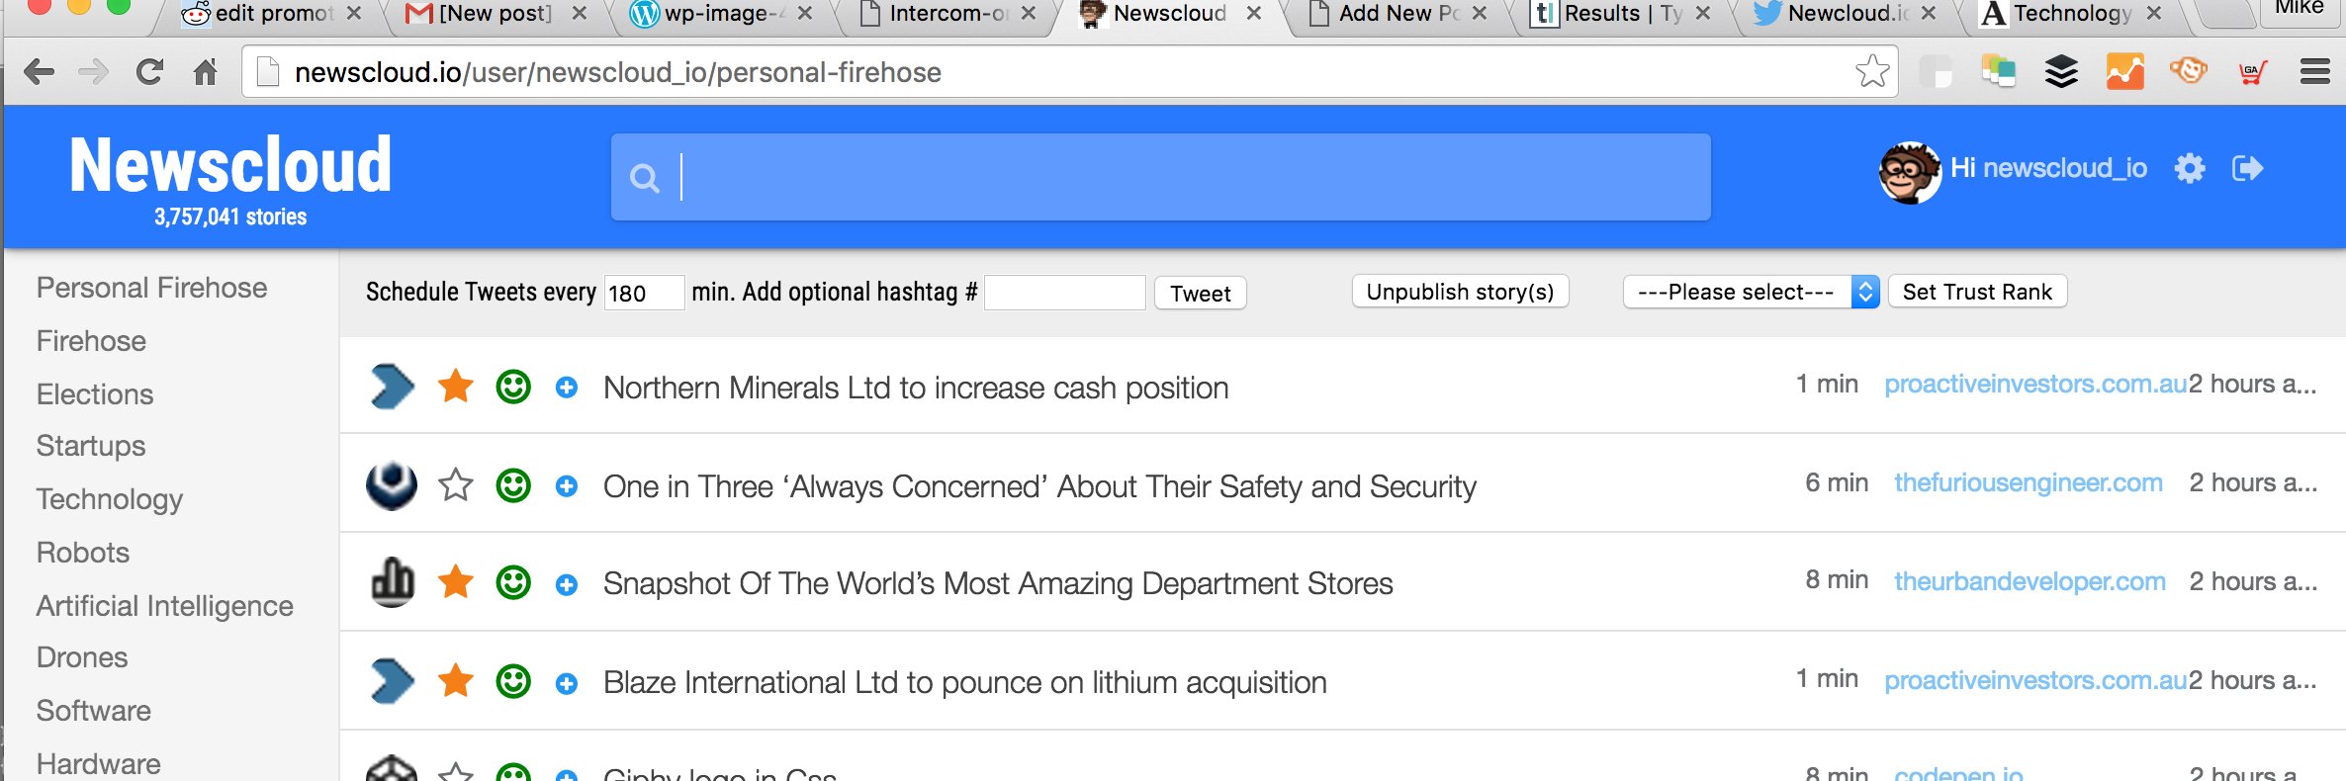
Task: Unstar the Northern Minerals story
Action: [456, 387]
